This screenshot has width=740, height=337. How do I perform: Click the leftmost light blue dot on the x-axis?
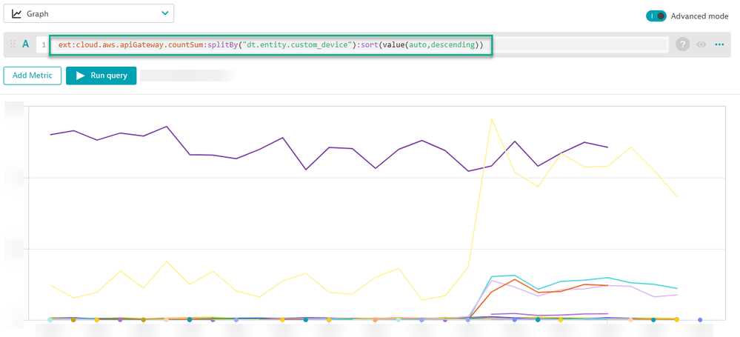50,319
